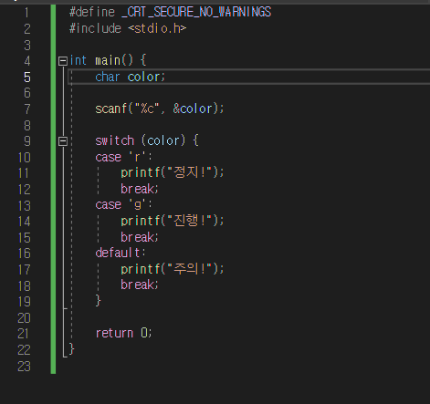The height and width of the screenshot is (404, 430).
Task: Click line number 9 in the gutter
Action: 27,141
